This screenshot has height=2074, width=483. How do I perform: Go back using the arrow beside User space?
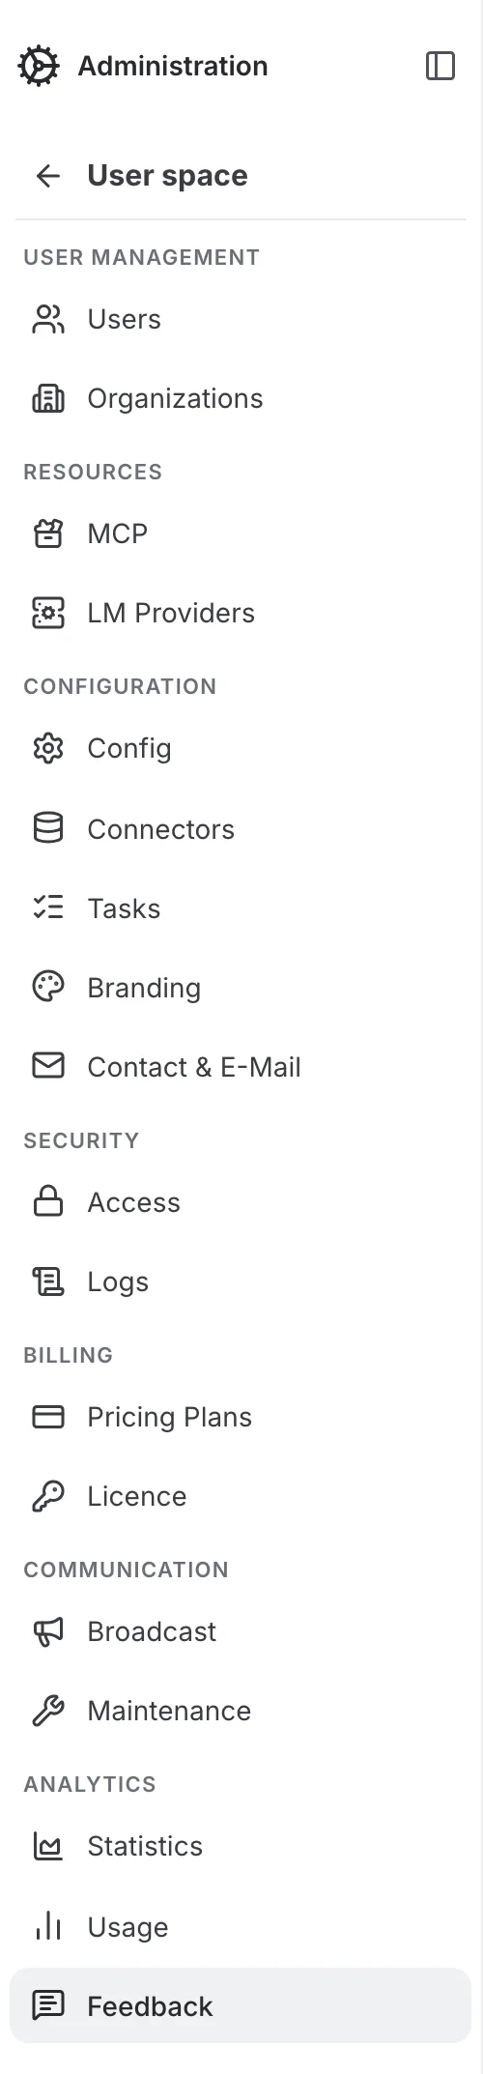[x=47, y=176]
